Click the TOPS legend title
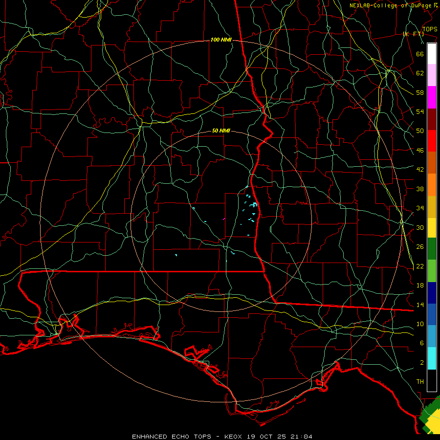Image resolution: width=440 pixels, height=440 pixels. 430,29
